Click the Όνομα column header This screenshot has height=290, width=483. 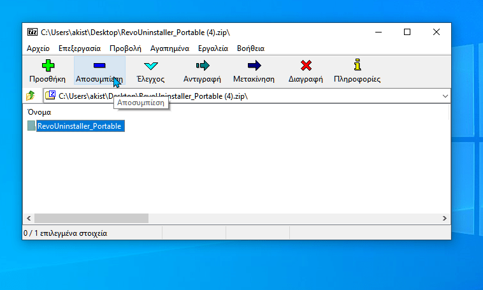[x=39, y=112]
